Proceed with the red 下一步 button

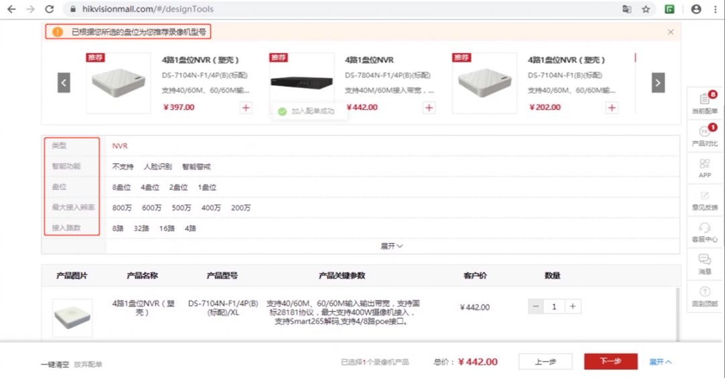click(611, 361)
